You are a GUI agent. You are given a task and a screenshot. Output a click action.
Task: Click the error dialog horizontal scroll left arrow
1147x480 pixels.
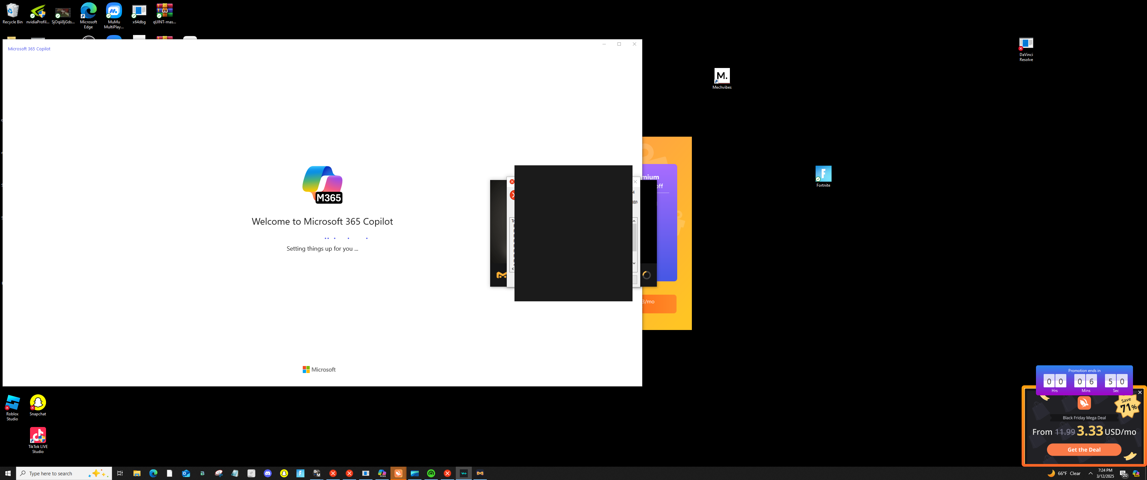point(512,268)
